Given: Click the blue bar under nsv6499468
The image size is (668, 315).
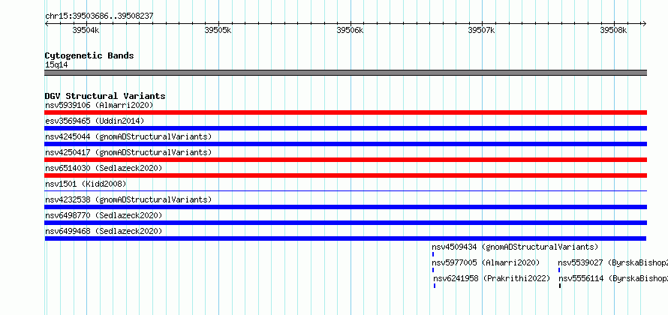Looking at the screenshot, I should pyautogui.click(x=345, y=238).
